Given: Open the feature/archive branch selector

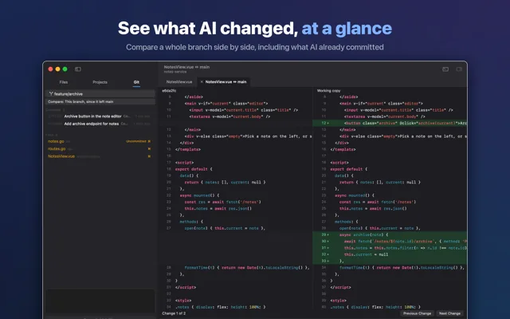Looking at the screenshot, I should (x=100, y=94).
